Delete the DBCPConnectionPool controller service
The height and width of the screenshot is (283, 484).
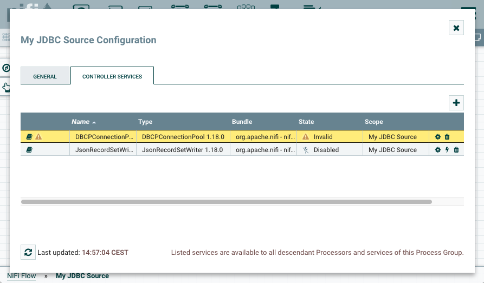point(447,137)
